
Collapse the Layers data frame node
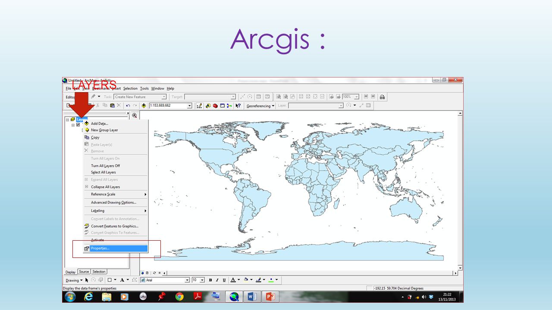[67, 120]
